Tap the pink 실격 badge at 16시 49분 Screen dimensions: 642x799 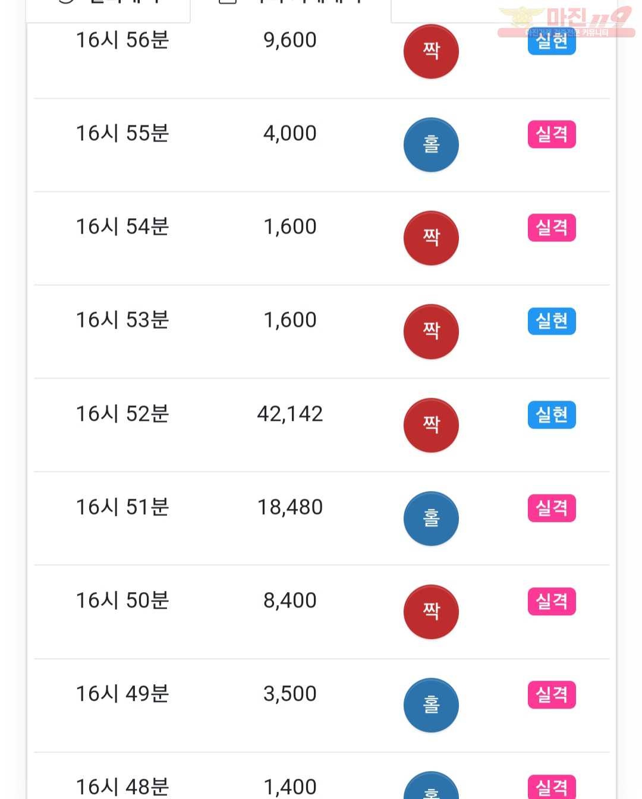coord(552,695)
